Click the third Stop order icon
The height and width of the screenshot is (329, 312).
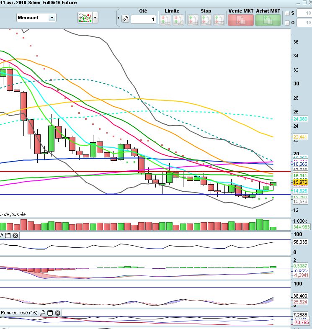coord(219,20)
